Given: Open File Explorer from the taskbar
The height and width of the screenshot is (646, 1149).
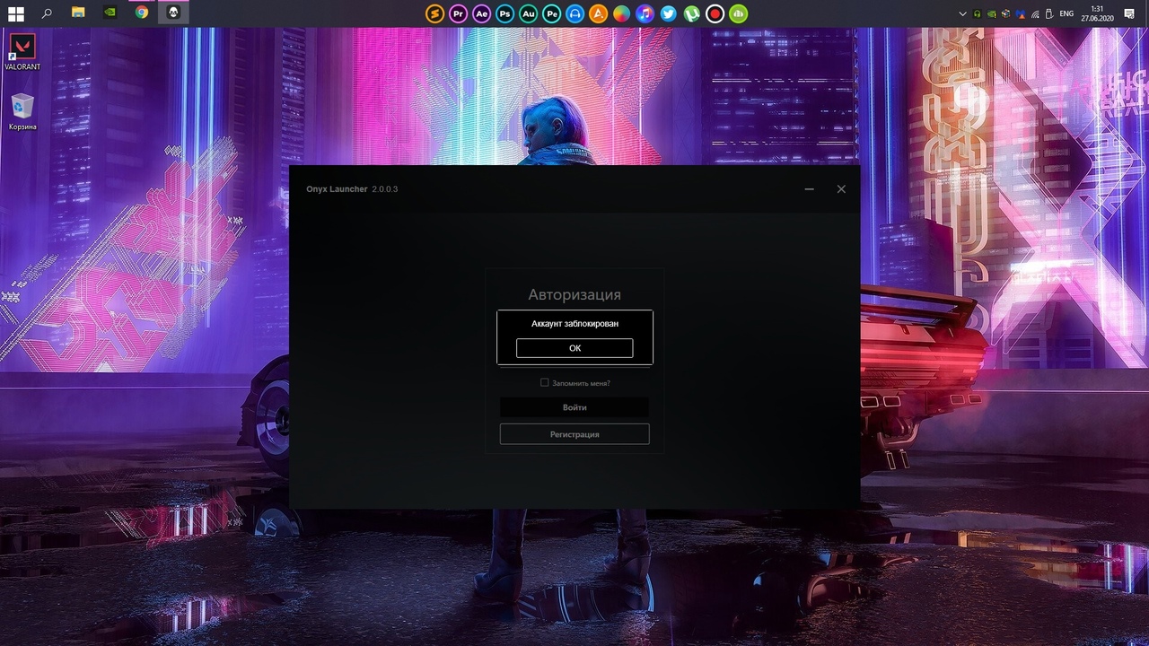Looking at the screenshot, I should point(79,13).
